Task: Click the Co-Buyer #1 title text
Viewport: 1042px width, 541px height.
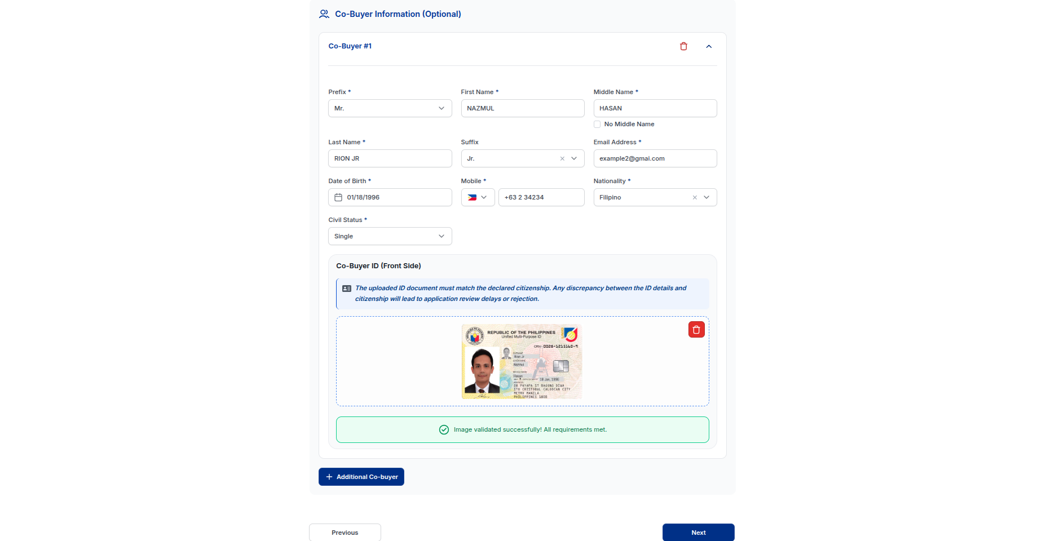Action: pos(350,46)
